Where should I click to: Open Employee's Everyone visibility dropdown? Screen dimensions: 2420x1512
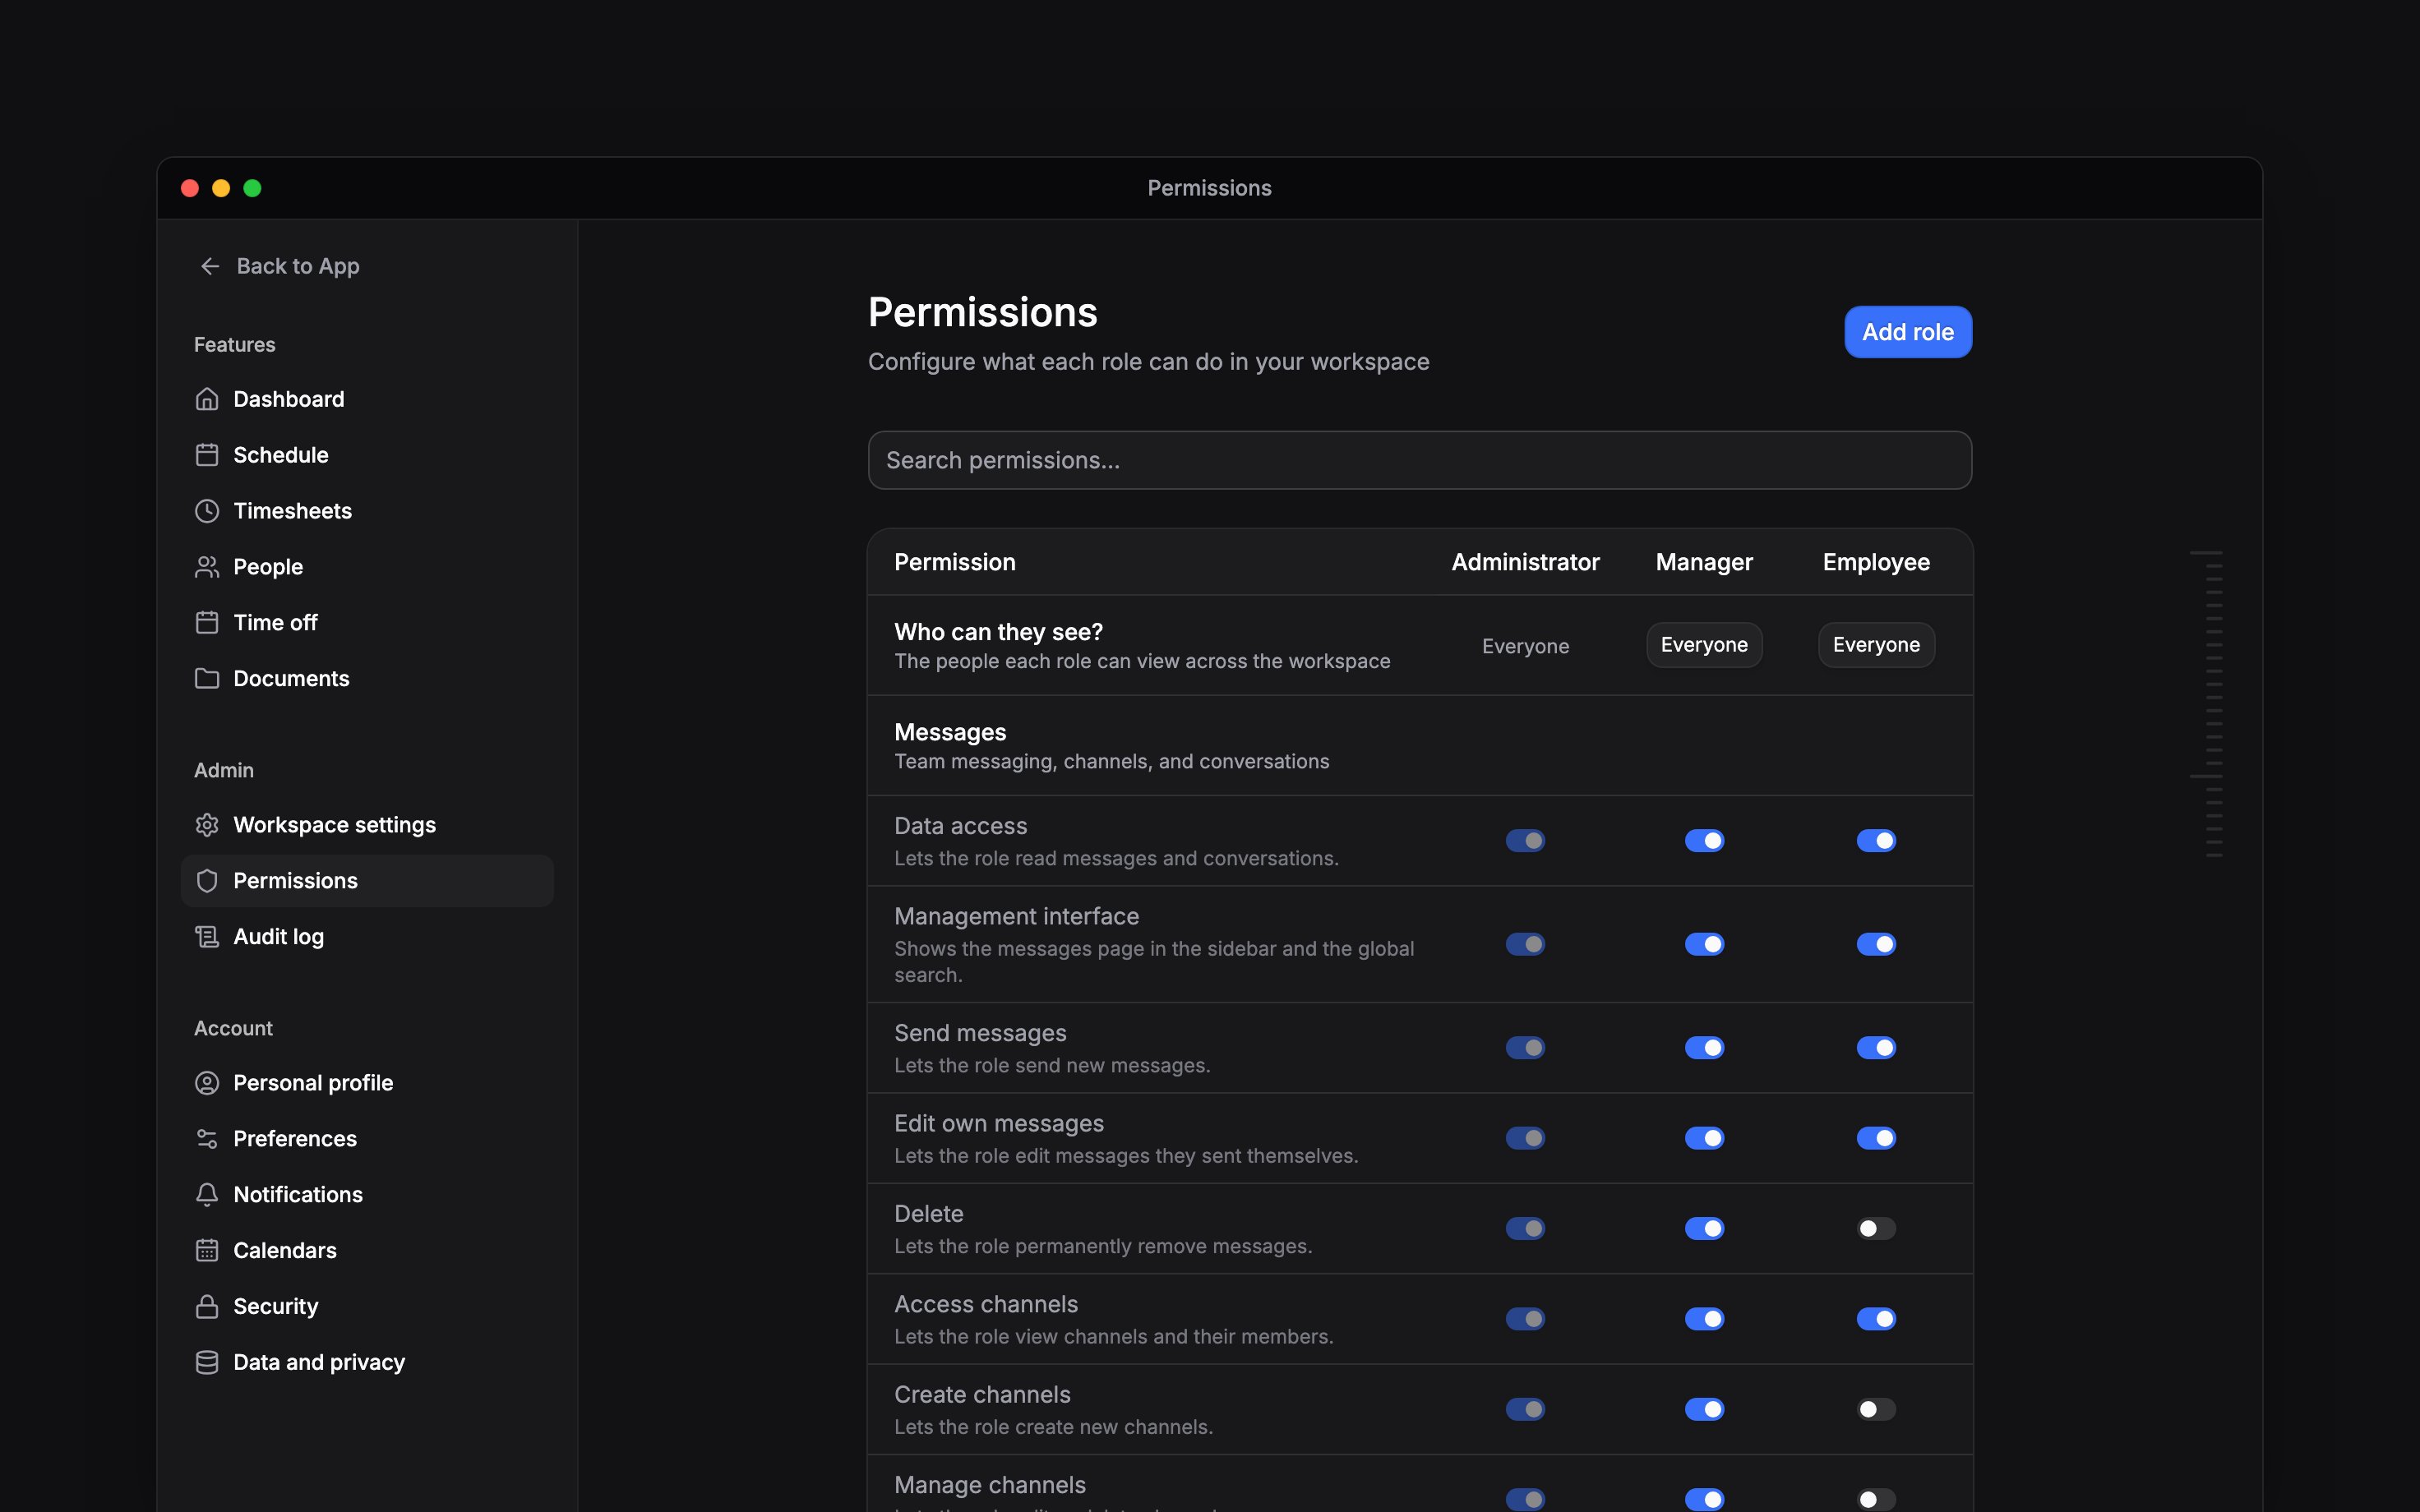coord(1876,645)
